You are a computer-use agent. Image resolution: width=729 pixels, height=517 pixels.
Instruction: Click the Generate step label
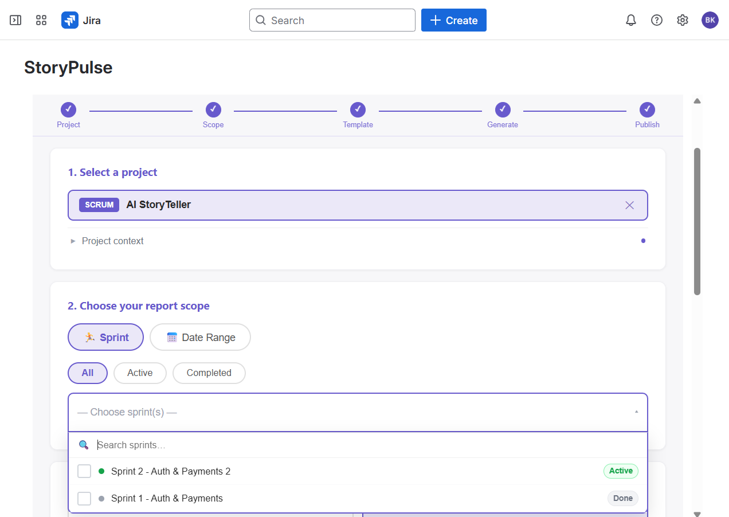coord(503,124)
